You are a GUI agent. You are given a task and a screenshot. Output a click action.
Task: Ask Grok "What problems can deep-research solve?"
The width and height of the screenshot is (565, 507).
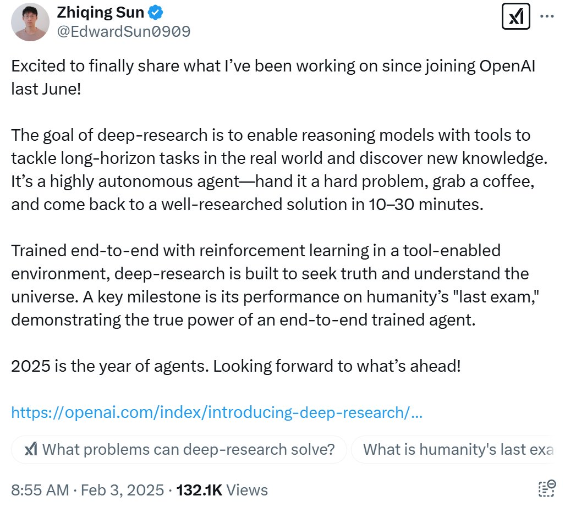[179, 449]
